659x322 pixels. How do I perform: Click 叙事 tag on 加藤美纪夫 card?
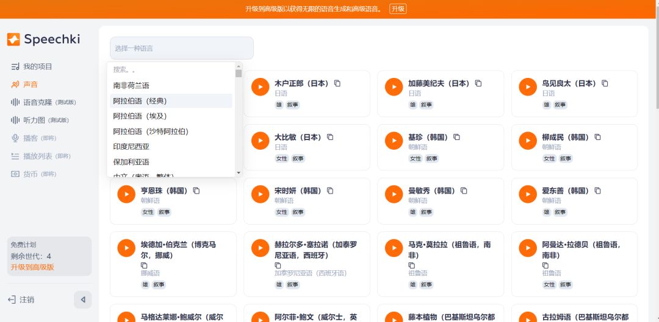(427, 105)
